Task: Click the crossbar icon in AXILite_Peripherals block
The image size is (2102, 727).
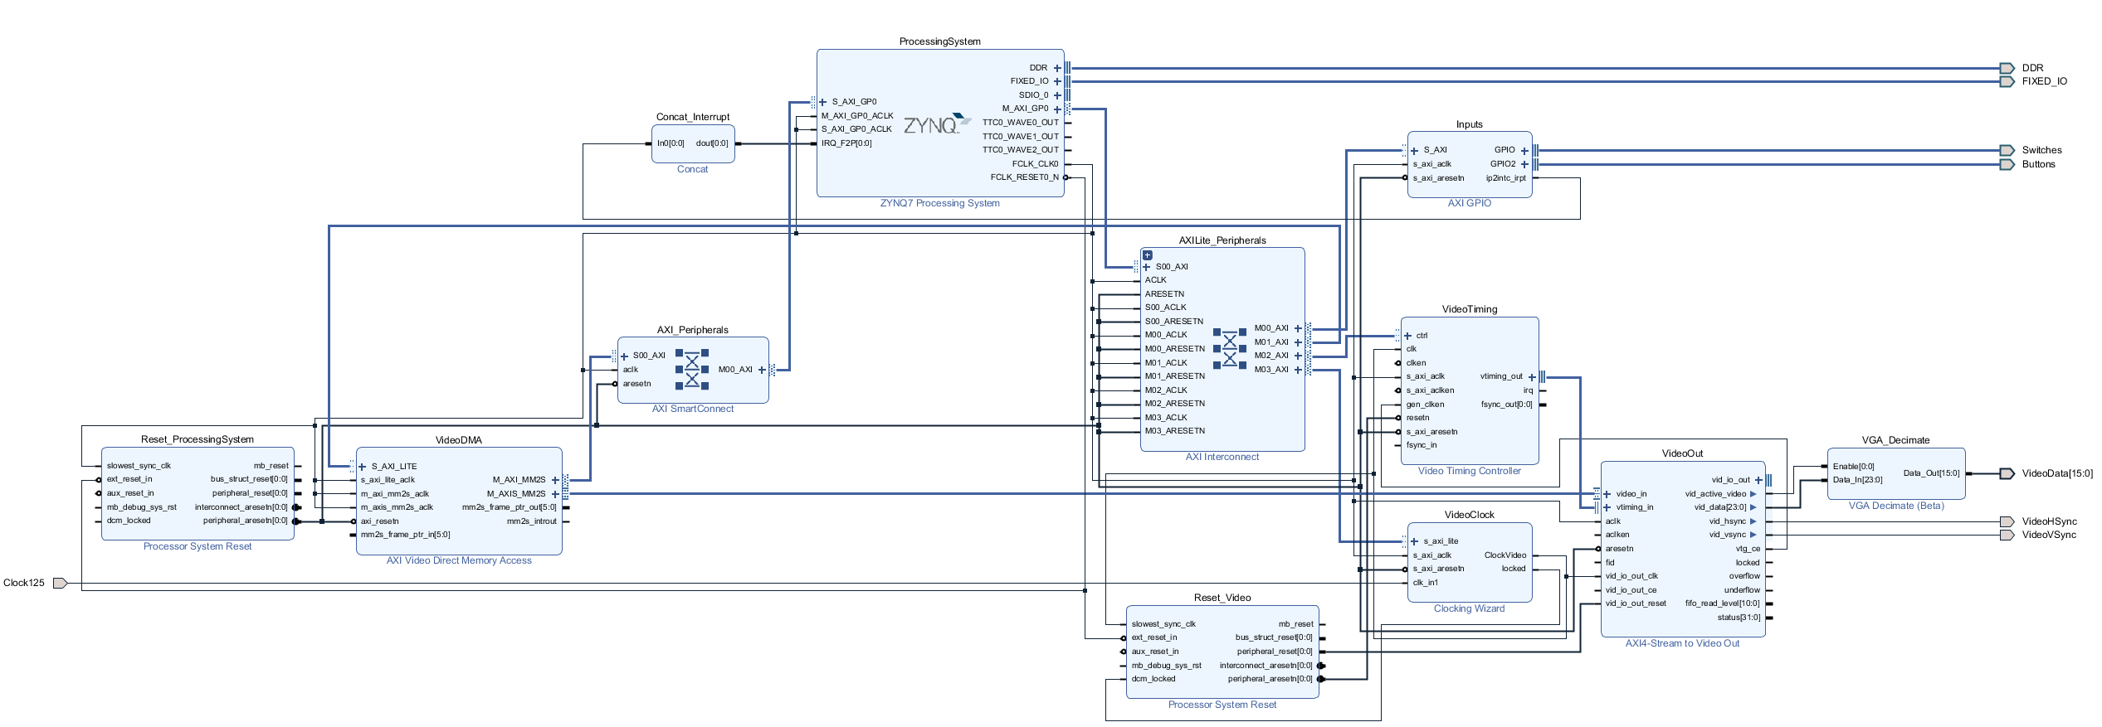Action: [x=1230, y=349]
